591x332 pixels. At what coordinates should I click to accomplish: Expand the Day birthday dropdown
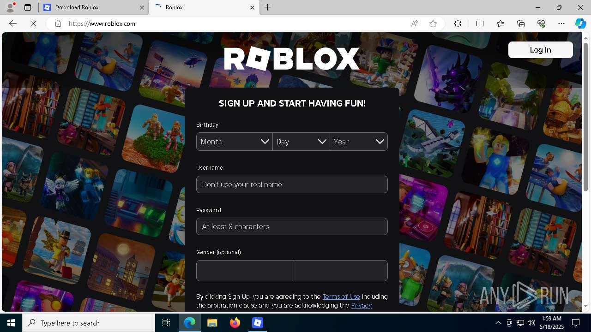(x=301, y=142)
